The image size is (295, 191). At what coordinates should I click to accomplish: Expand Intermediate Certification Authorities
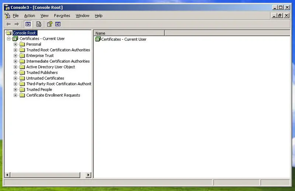[15, 61]
